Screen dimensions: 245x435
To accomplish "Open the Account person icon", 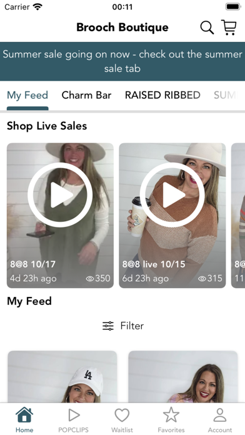I will point(220,415).
